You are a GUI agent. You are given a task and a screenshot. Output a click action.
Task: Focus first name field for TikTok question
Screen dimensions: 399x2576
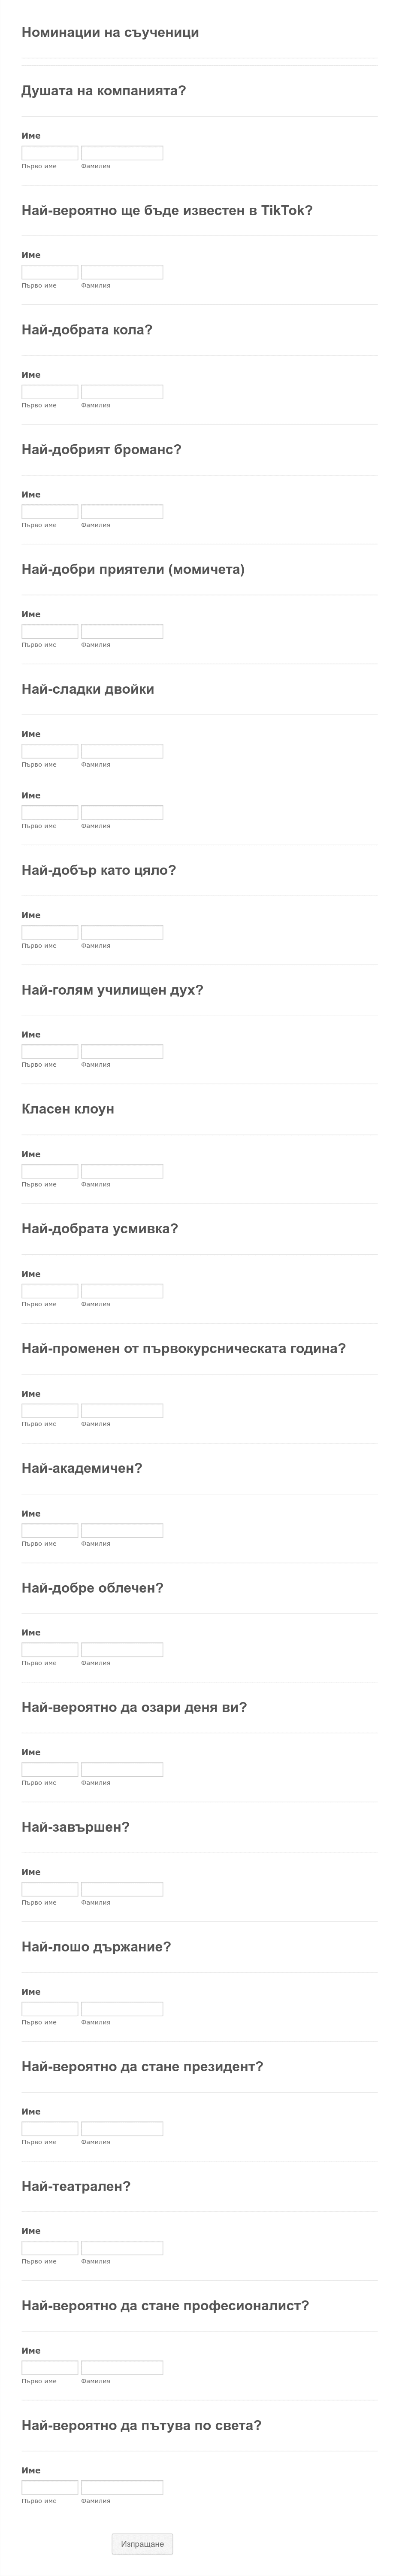coord(50,272)
